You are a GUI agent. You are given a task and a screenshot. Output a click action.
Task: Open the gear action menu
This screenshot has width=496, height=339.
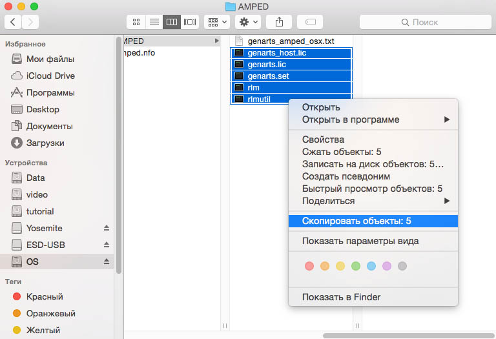click(x=248, y=22)
